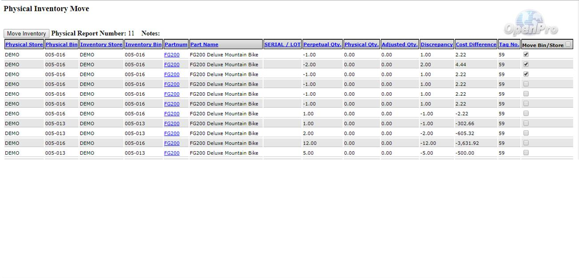Sort by Physical Bin column header

[61, 45]
